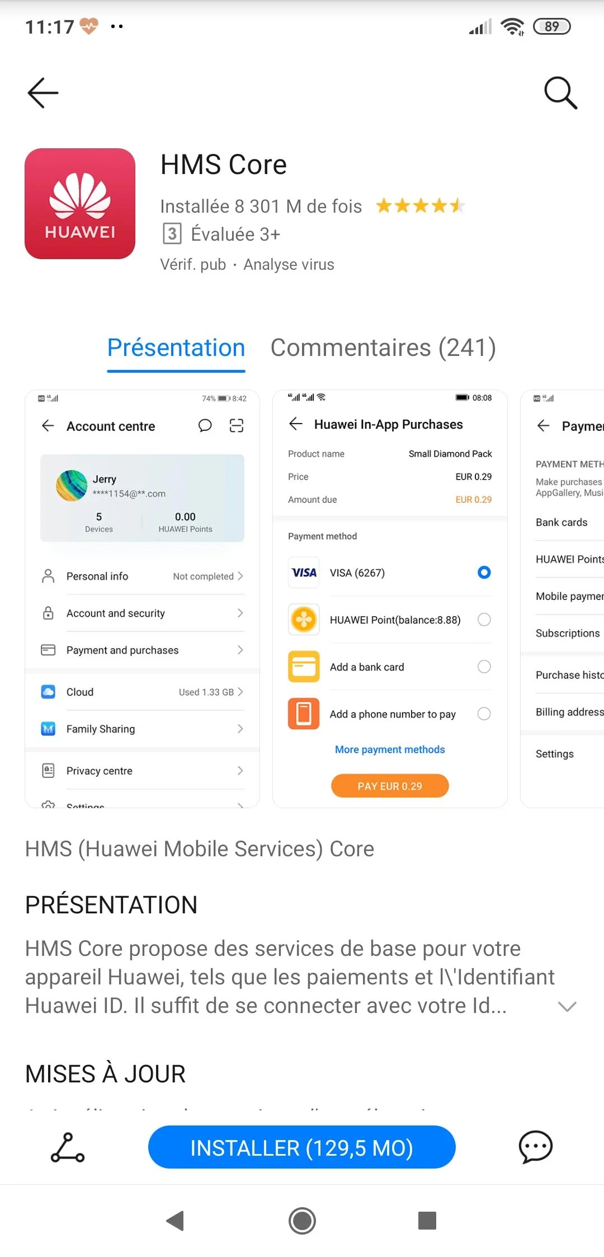604x1257 pixels.
Task: Tap back arrow in Huawei In-App Purchases screenshot
Action: click(296, 424)
